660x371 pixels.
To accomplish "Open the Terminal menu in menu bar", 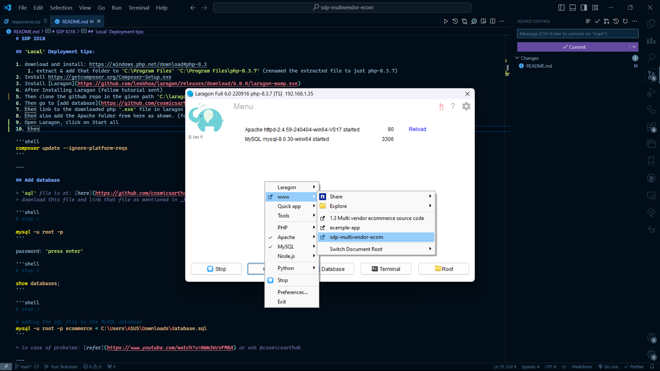I will click(139, 8).
